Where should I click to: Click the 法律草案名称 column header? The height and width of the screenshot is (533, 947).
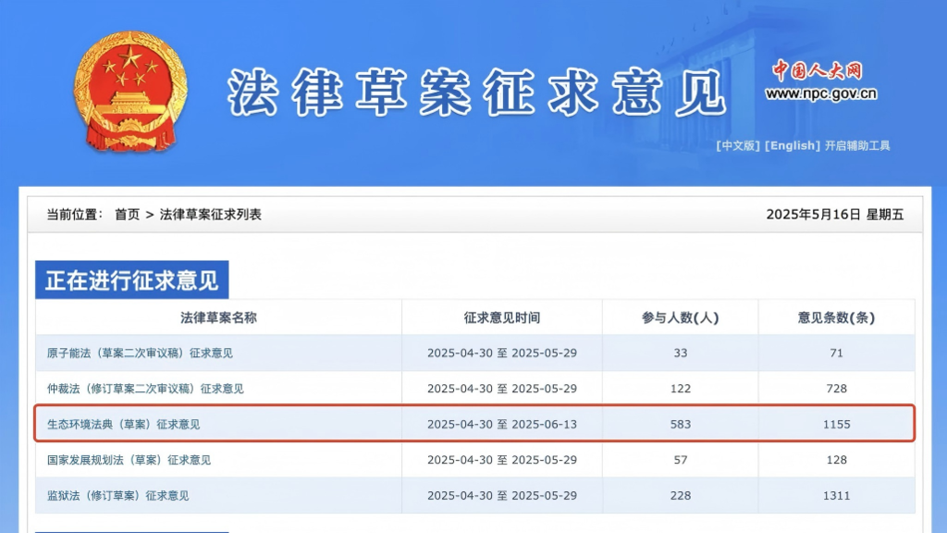tap(218, 317)
